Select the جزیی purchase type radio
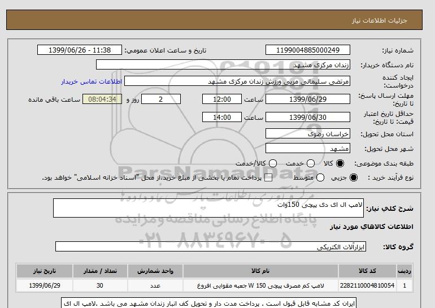 [354, 177]
